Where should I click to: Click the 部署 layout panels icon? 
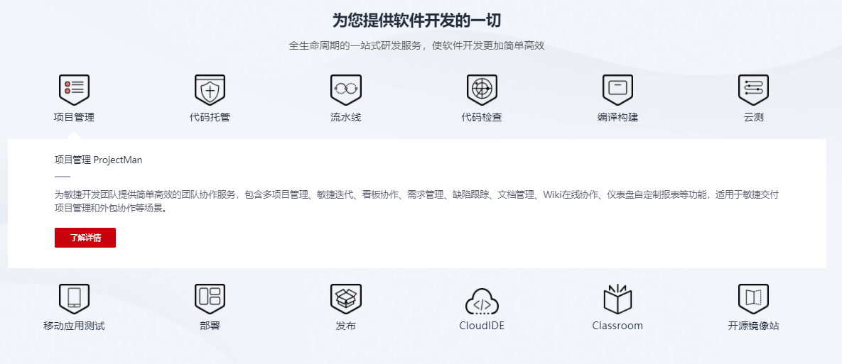[x=210, y=299]
